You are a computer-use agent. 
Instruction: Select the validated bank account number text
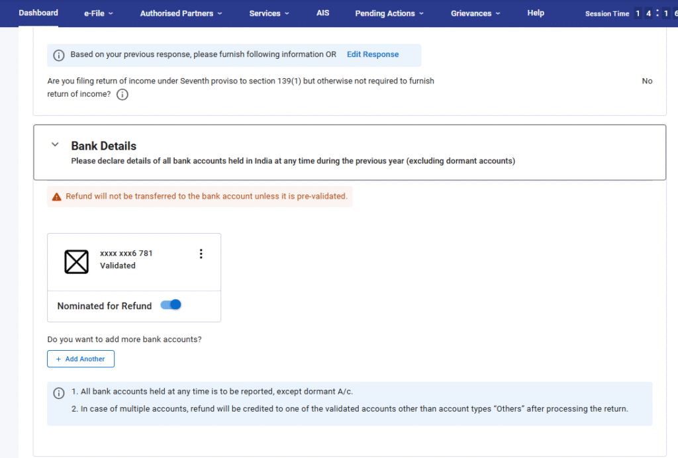pos(126,253)
